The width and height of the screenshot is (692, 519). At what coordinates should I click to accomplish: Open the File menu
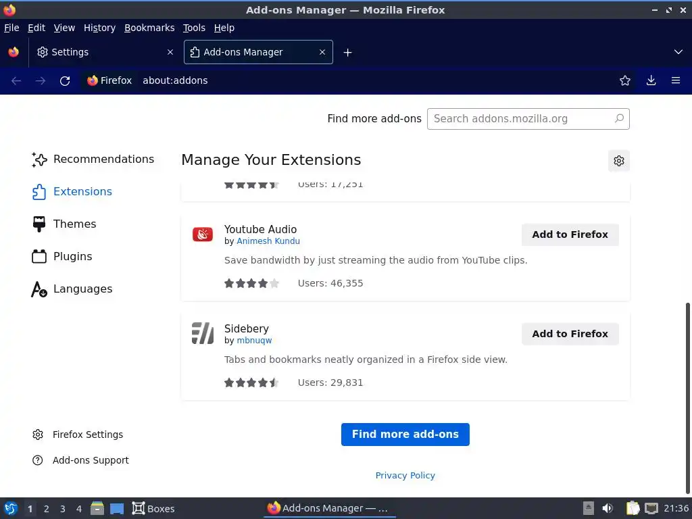(x=11, y=28)
